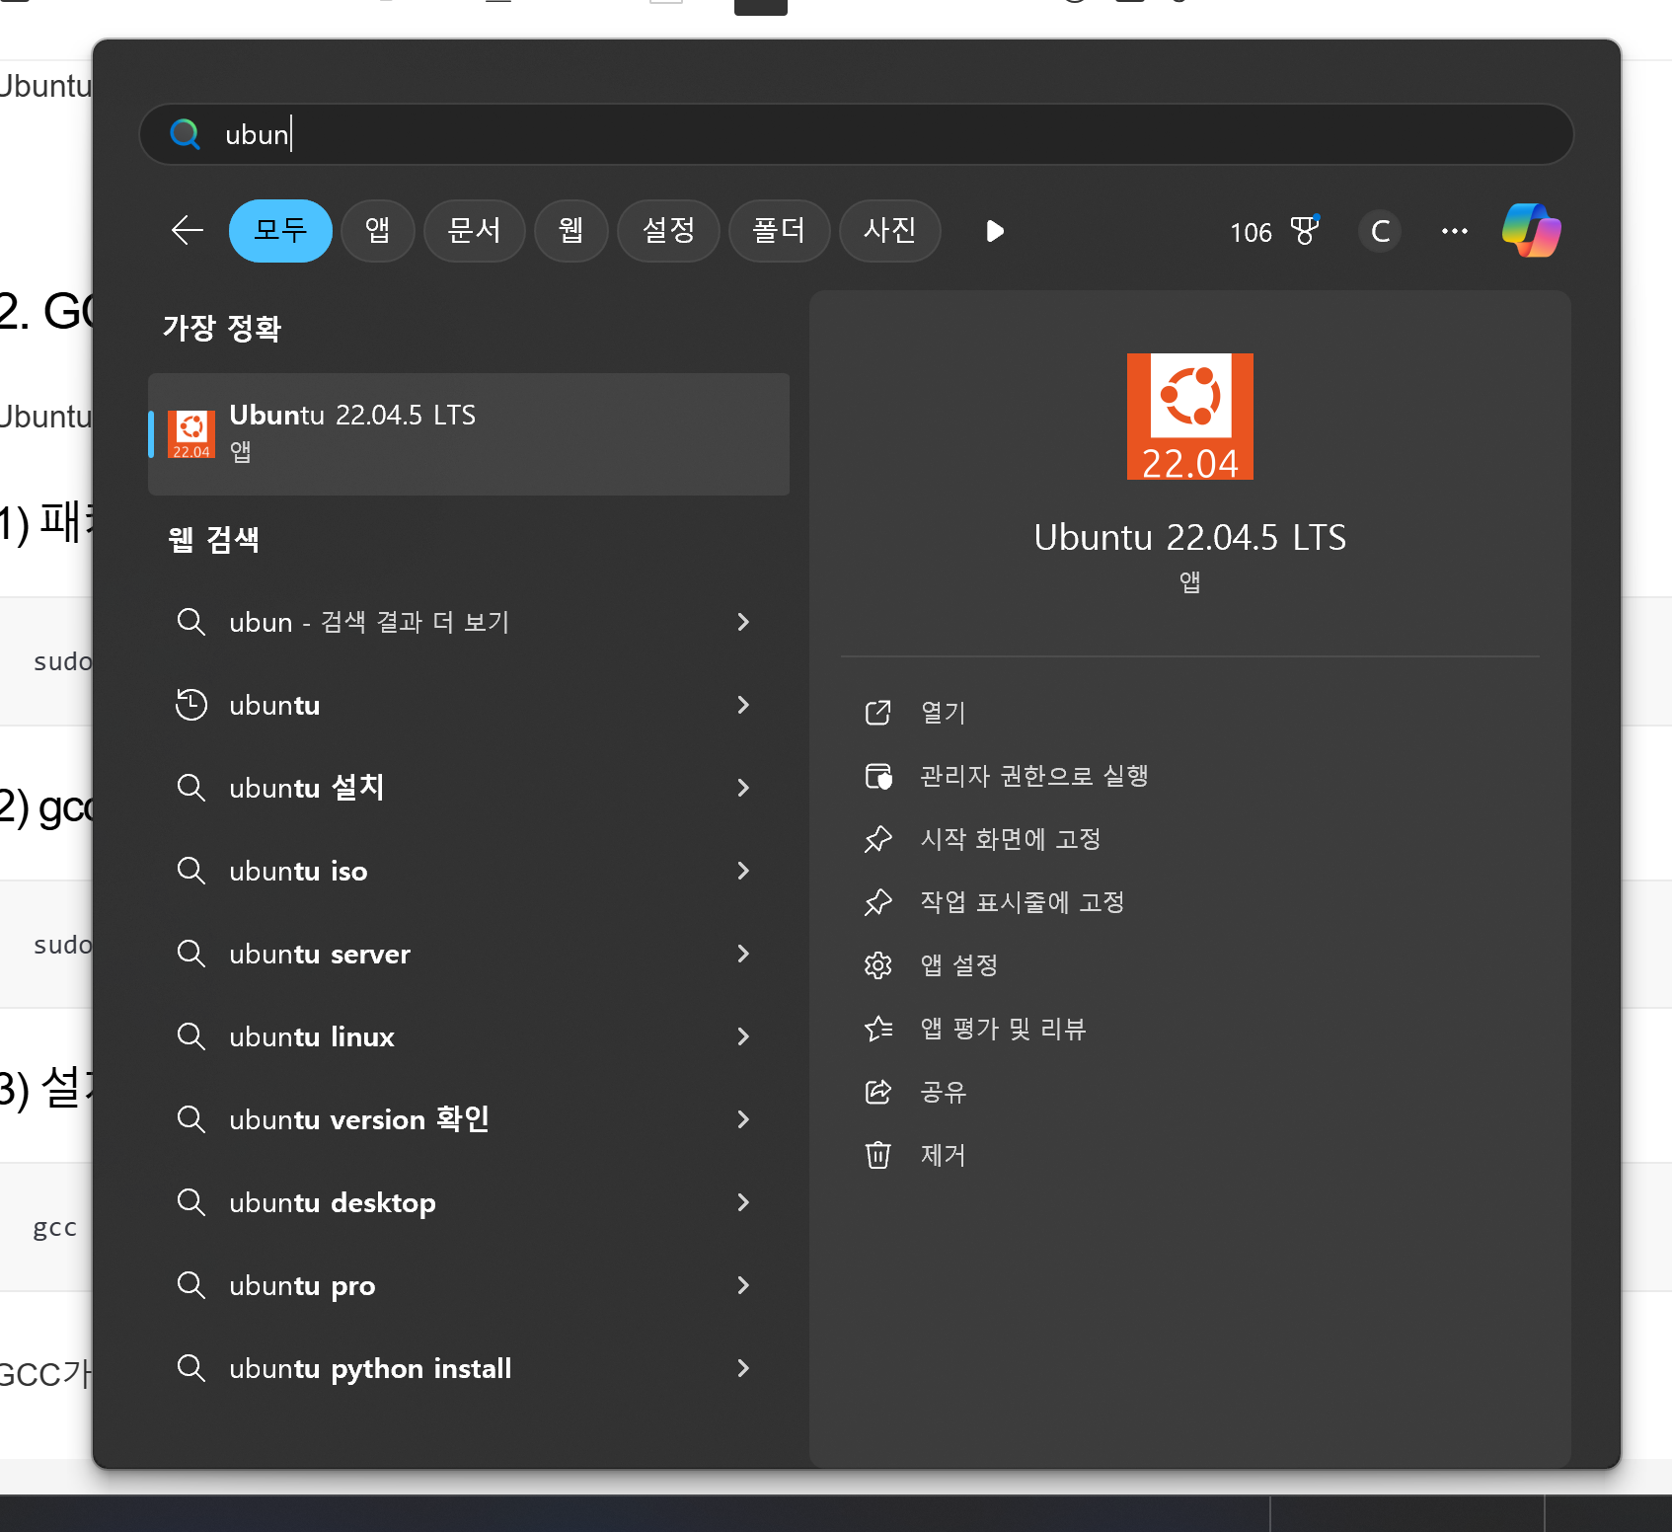Expand the 'ubuntu desktop' suggestion chevron
1672x1532 pixels.
[x=743, y=1202]
